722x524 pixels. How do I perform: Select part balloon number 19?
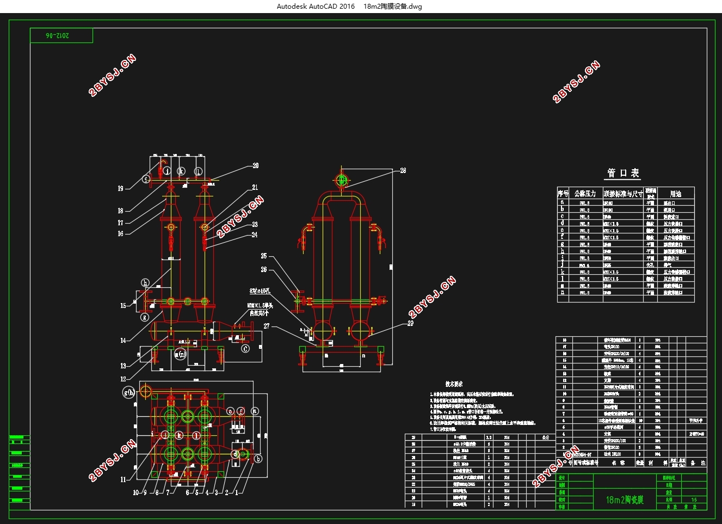[x=121, y=188]
